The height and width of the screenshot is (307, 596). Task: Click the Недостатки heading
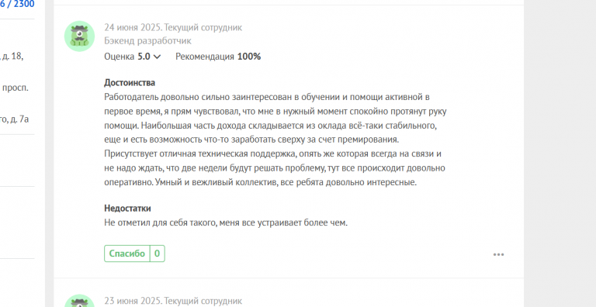pyautogui.click(x=127, y=209)
